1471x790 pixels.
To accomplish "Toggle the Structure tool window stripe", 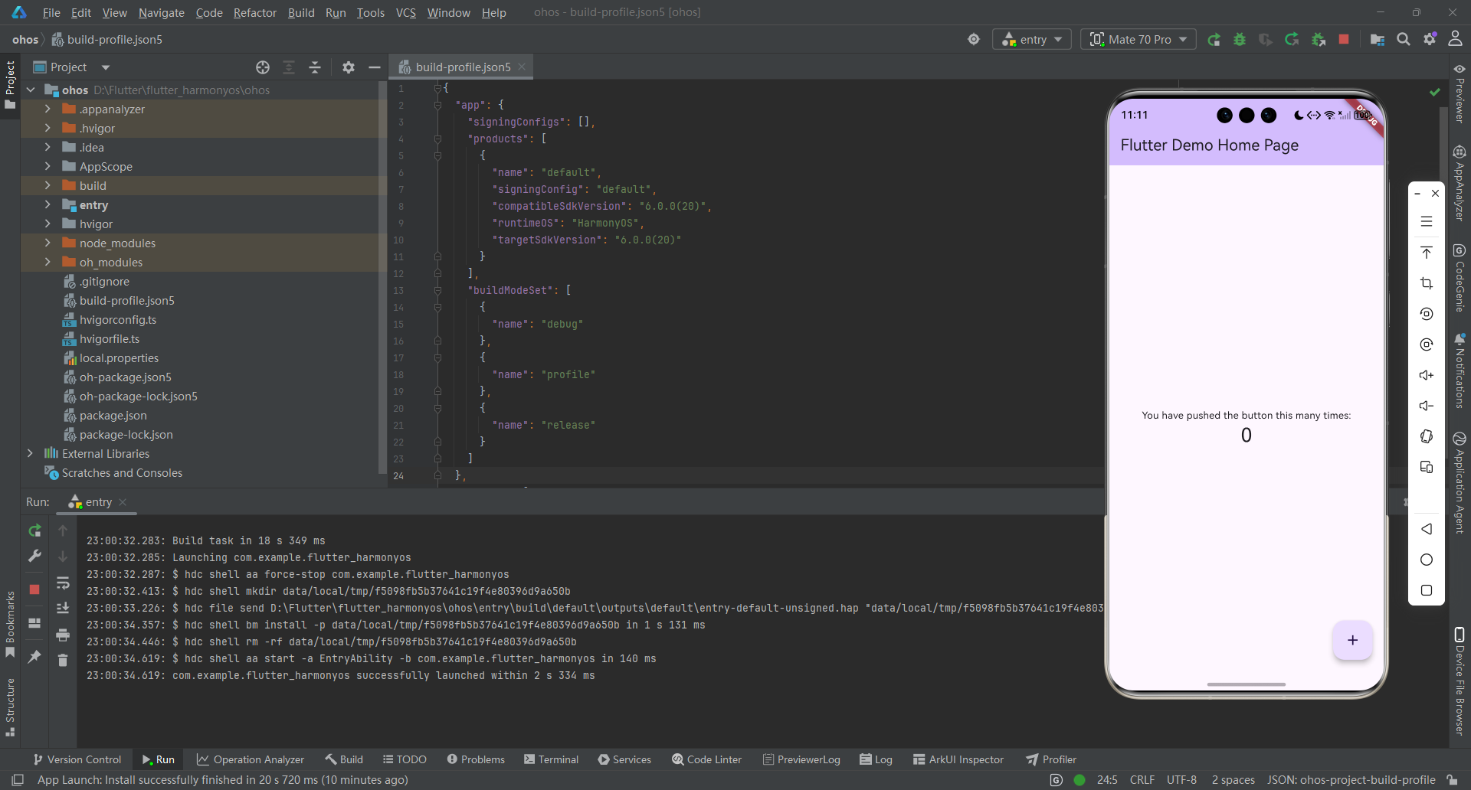I will coord(10,707).
